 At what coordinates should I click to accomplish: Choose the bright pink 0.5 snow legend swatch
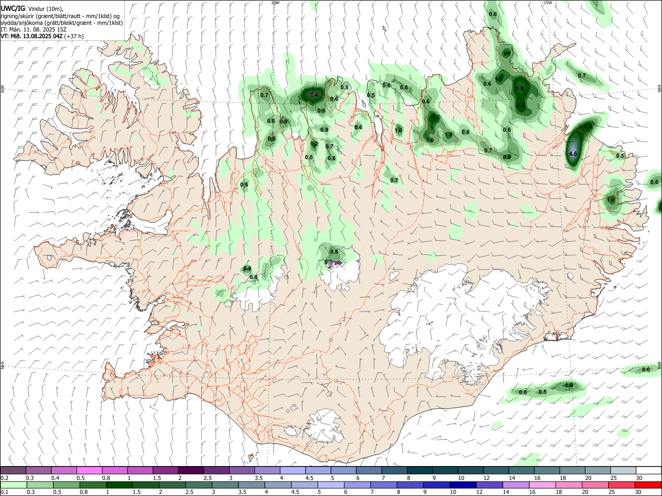point(89,470)
